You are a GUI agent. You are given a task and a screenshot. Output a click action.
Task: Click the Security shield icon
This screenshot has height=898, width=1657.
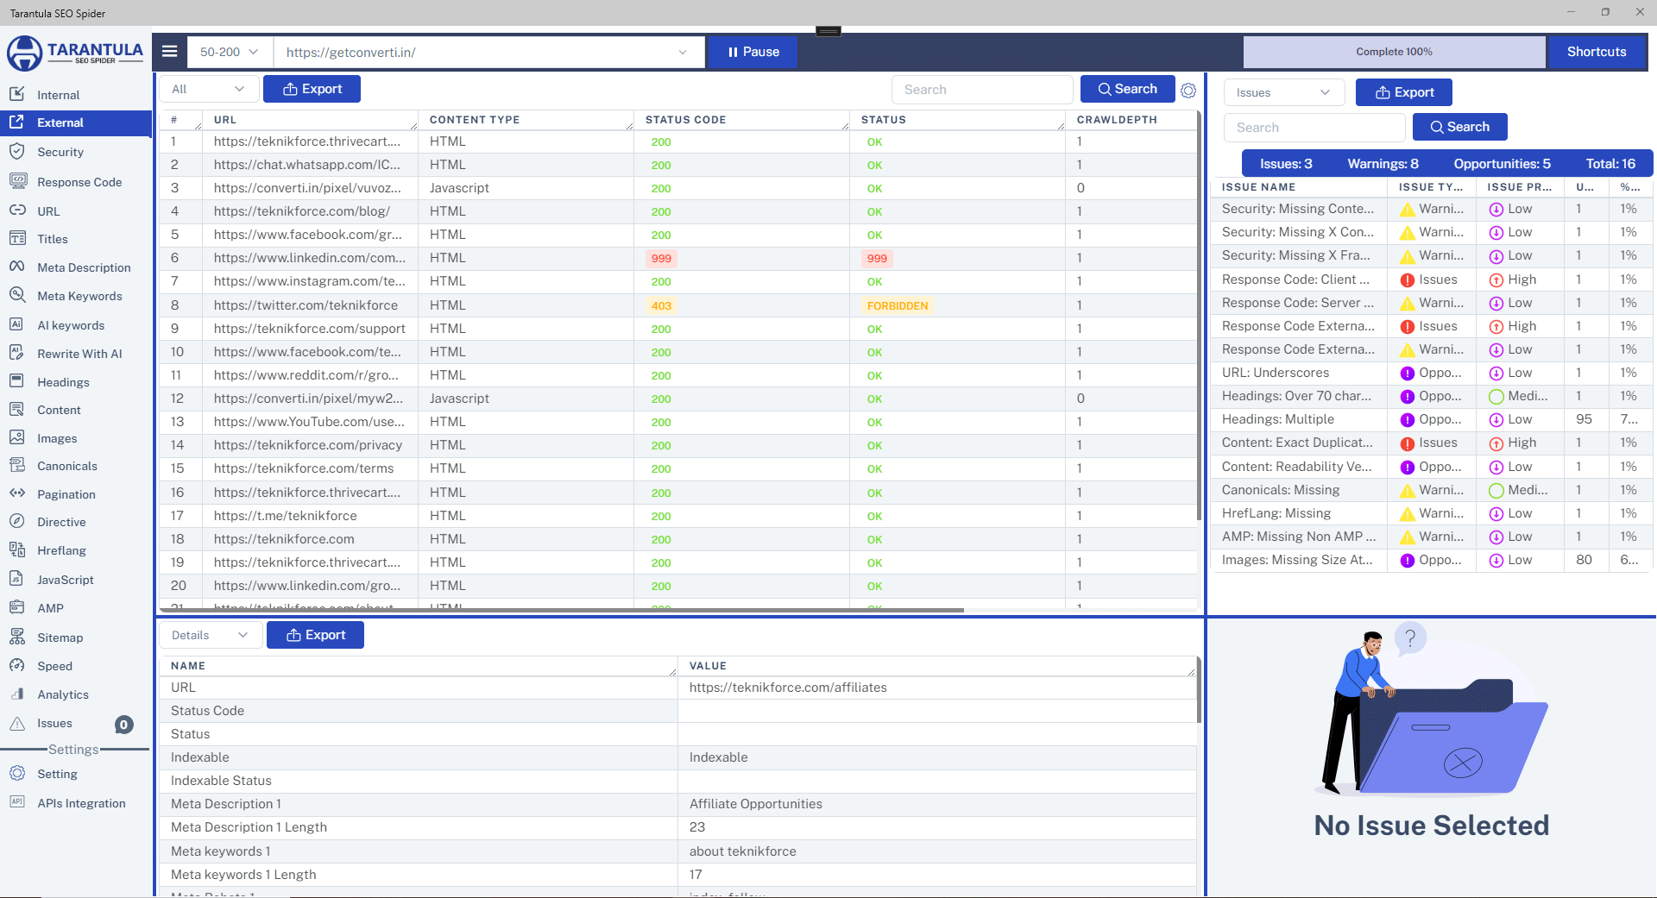click(17, 151)
